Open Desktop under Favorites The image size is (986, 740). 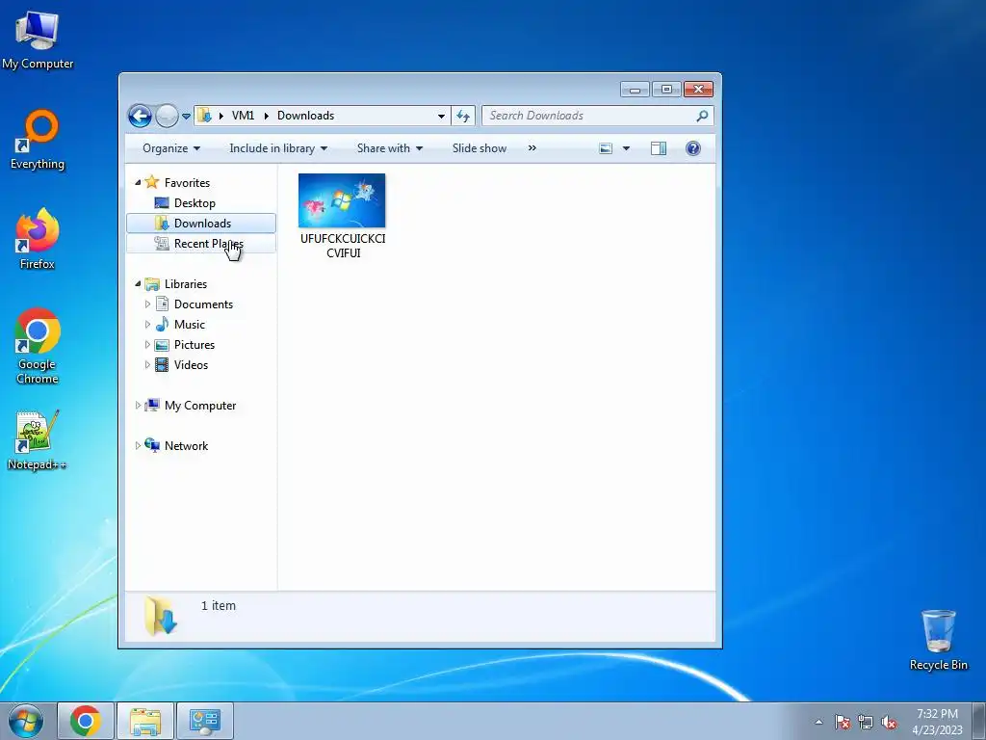195,203
